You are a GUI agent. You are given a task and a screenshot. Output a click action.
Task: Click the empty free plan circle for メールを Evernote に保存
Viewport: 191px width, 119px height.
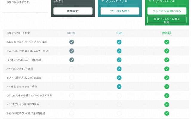tap(72, 87)
